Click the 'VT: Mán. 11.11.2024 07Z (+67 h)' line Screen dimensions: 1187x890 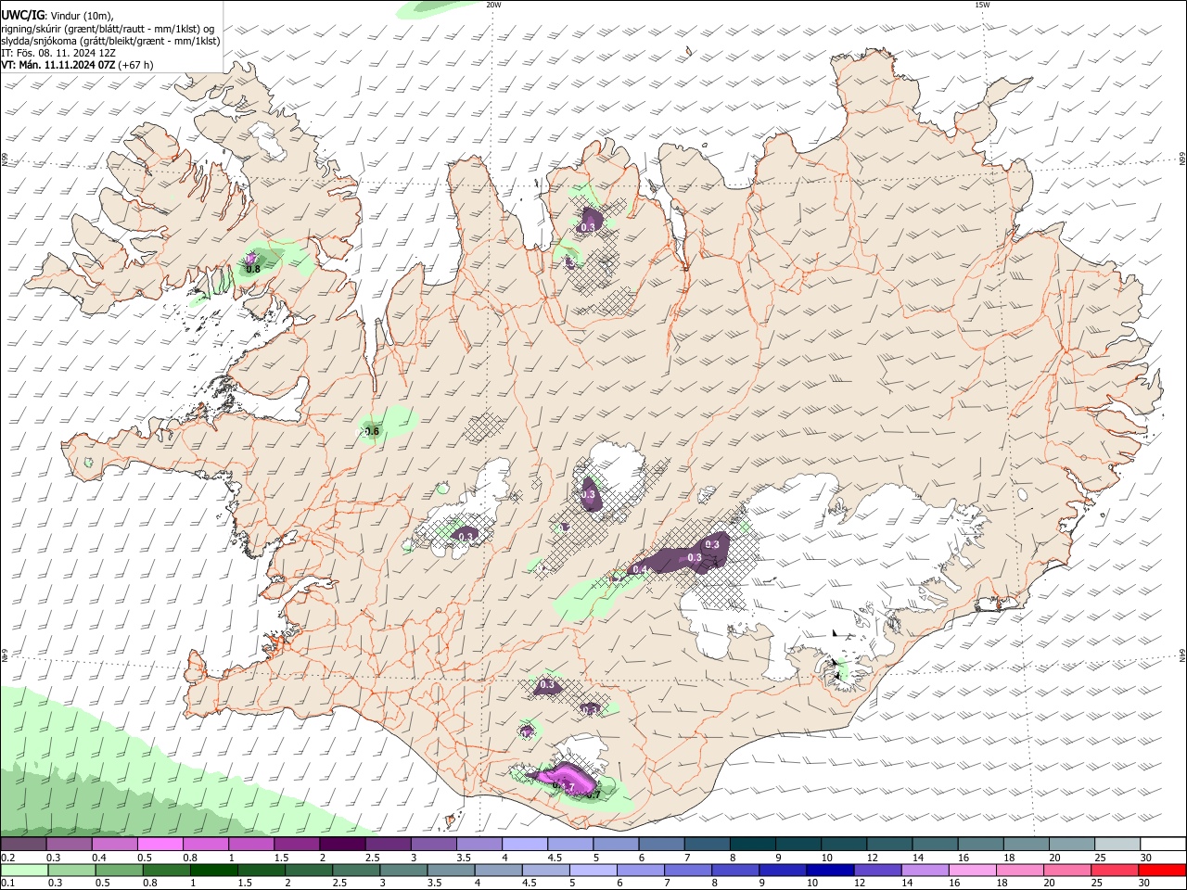[78, 65]
